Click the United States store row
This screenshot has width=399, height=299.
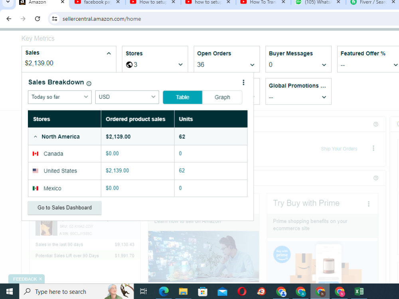pos(137,171)
